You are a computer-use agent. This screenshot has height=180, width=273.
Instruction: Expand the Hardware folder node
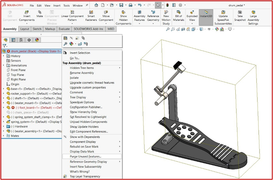coord(4,126)
